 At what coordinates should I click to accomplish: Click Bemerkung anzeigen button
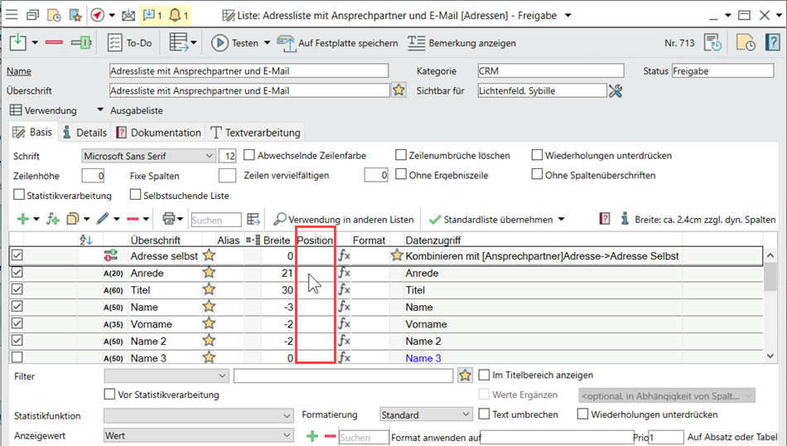(x=462, y=43)
